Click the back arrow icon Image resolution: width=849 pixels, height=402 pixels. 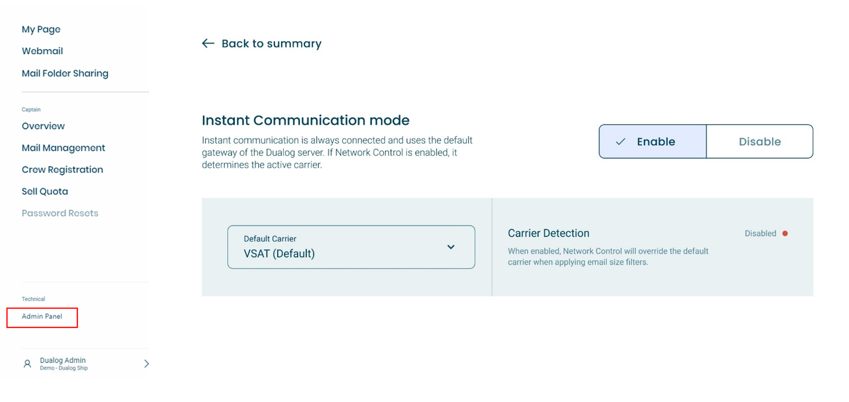pos(208,43)
